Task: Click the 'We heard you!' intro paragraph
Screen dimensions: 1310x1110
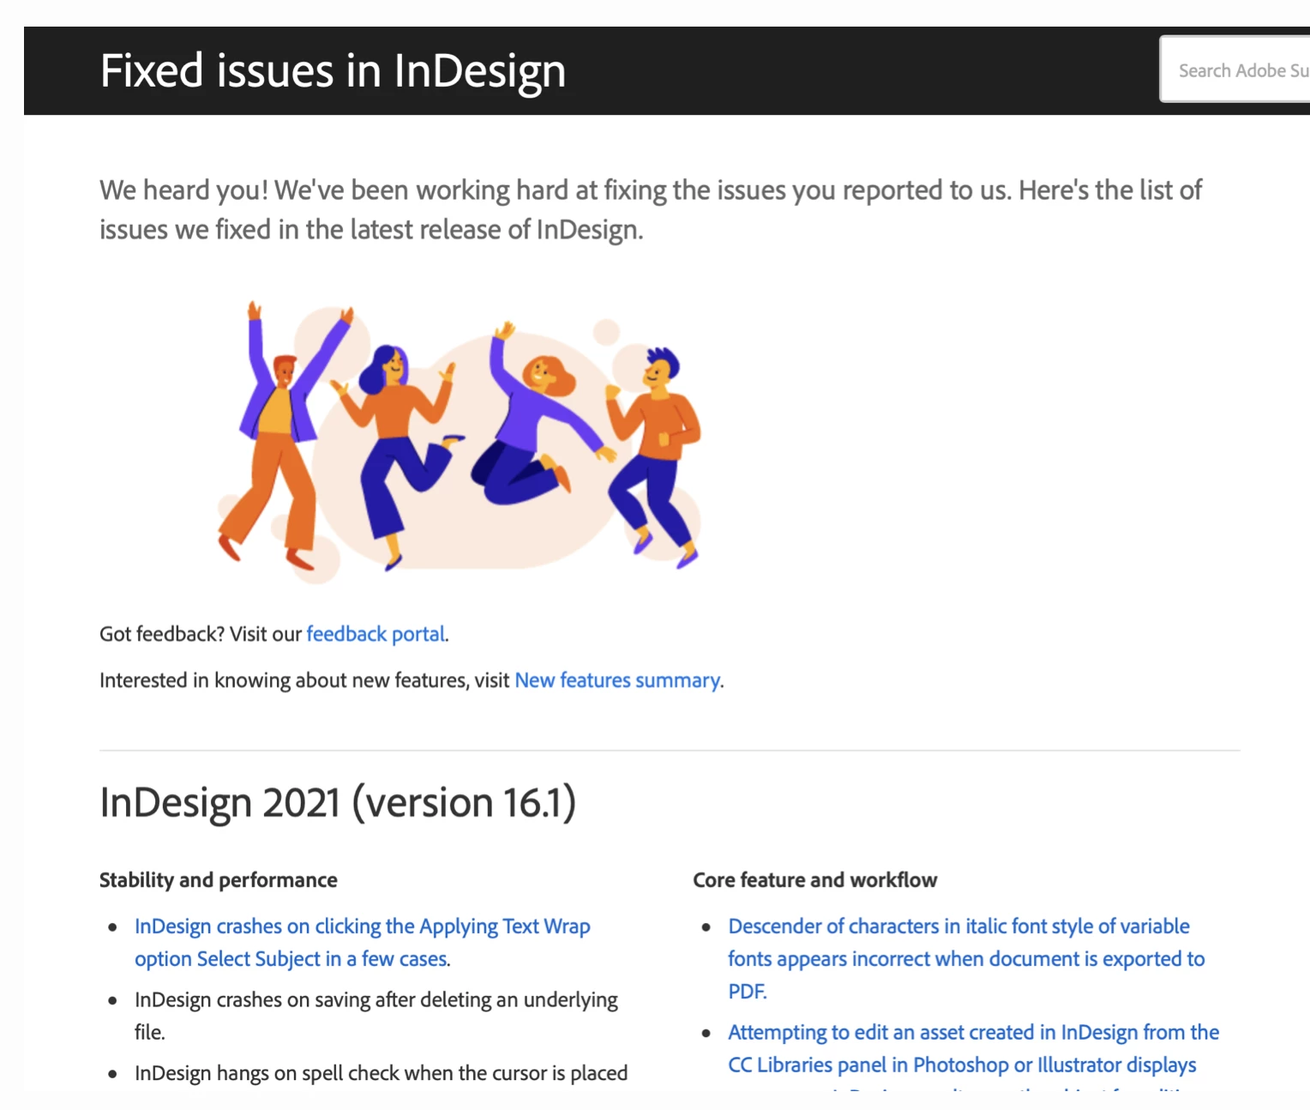Action: 651,209
